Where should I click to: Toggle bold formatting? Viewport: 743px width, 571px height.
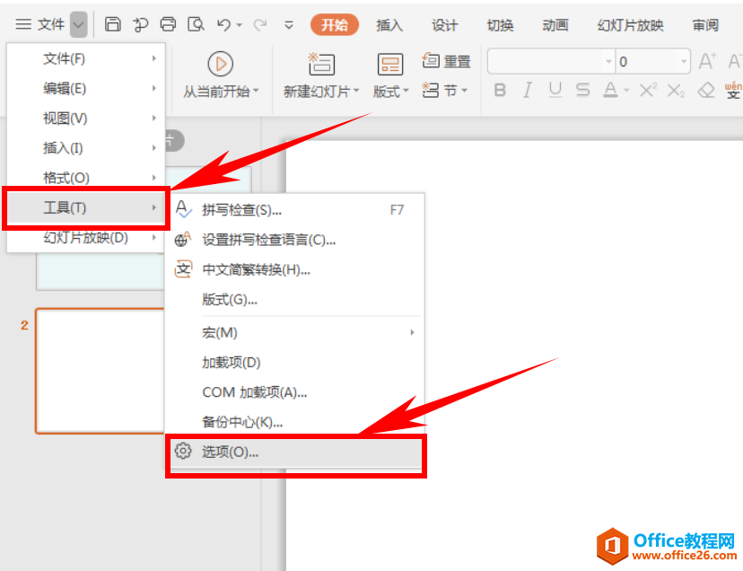501,89
